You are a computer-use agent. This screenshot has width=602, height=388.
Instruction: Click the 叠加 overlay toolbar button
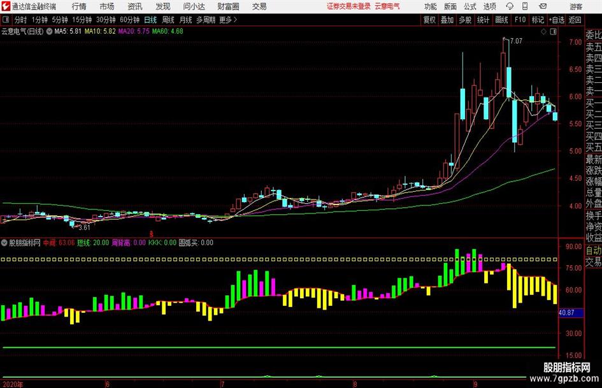click(447, 20)
